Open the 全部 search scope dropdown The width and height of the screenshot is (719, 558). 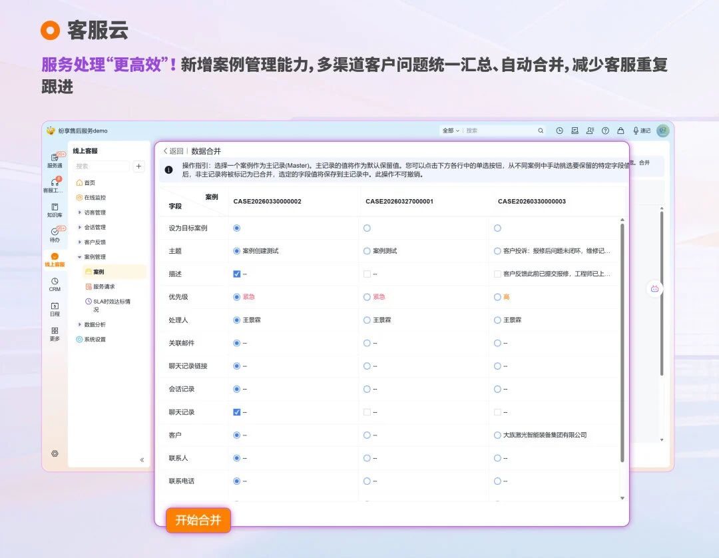click(451, 131)
